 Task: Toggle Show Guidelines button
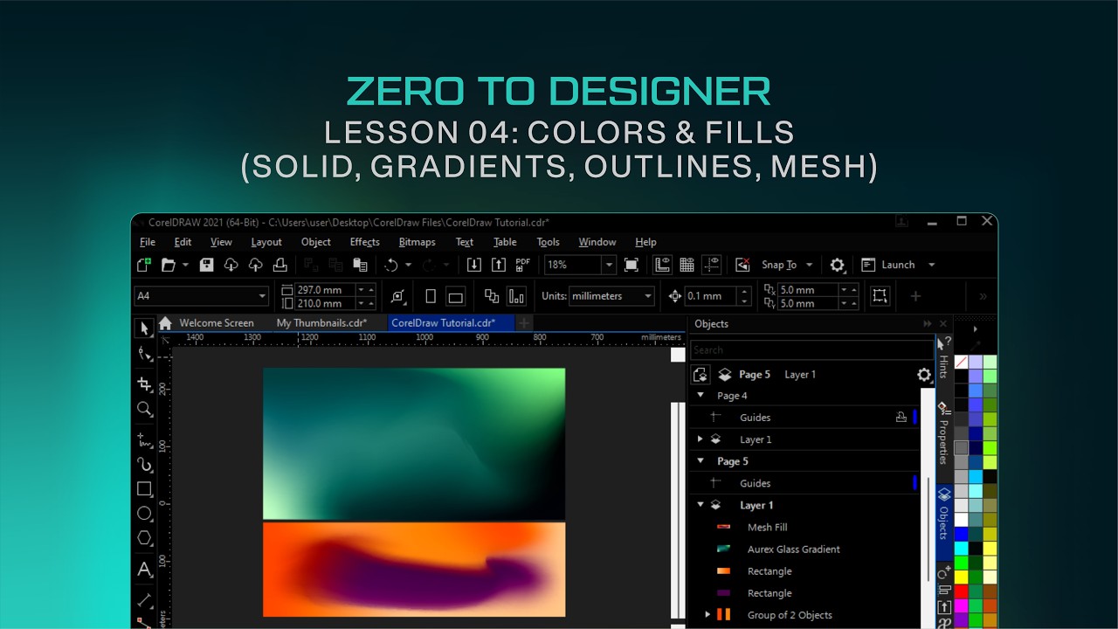tap(712, 265)
